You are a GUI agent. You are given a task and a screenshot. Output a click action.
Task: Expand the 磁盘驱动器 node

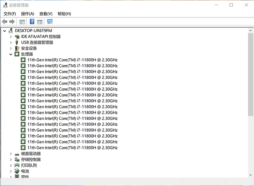click(11, 154)
